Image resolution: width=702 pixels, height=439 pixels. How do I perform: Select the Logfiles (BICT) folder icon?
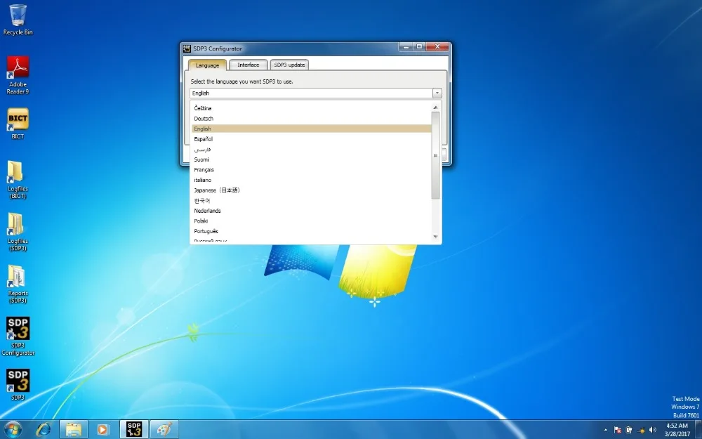18,180
